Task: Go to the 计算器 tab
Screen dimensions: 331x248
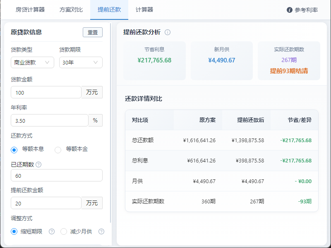Action: point(144,10)
